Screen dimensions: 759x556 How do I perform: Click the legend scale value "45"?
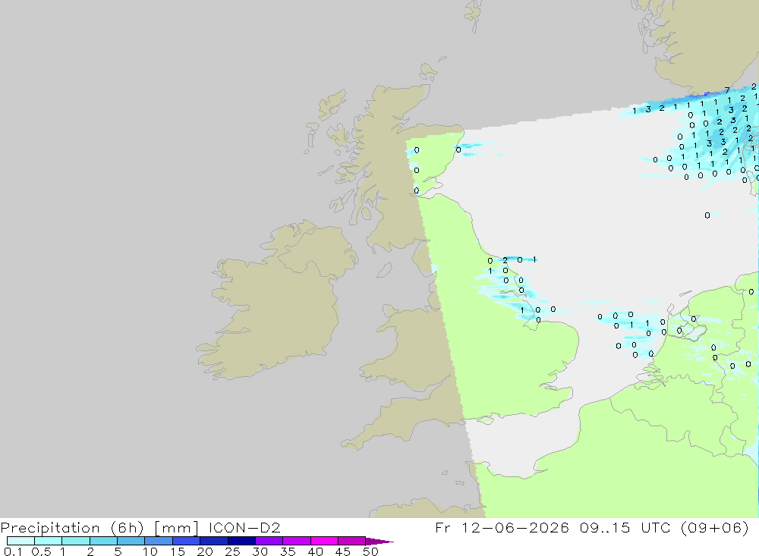[343, 551]
